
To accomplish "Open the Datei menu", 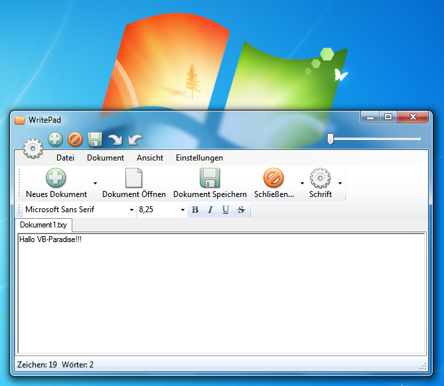I will point(66,158).
